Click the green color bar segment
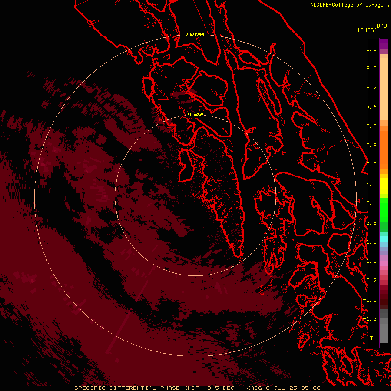This screenshot has width=391, height=391. 384,209
